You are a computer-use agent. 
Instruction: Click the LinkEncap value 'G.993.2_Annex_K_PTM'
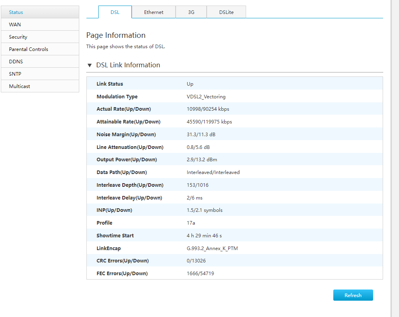click(212, 249)
